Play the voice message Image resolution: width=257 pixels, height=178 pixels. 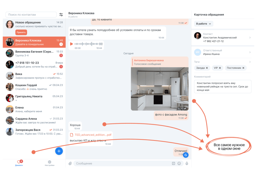71,44
